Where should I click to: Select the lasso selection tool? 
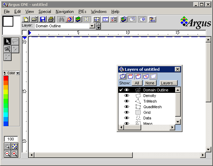[15, 41]
